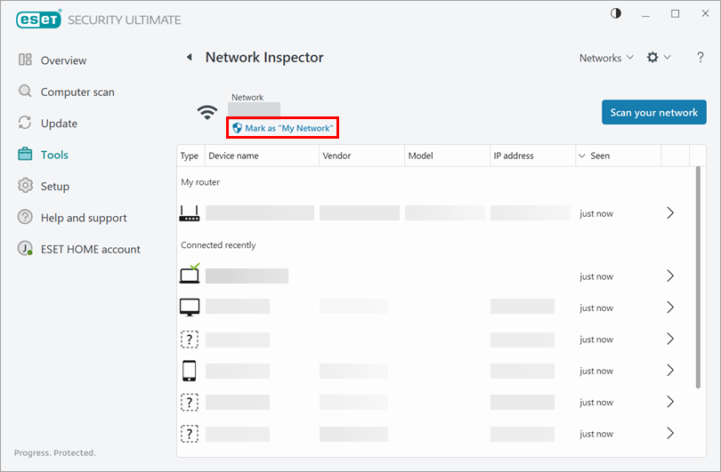Open the Networks dropdown
This screenshot has height=472, width=721.
pos(606,58)
